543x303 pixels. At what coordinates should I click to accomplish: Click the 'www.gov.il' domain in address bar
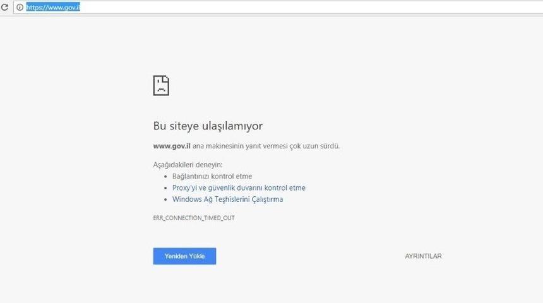tap(64, 8)
